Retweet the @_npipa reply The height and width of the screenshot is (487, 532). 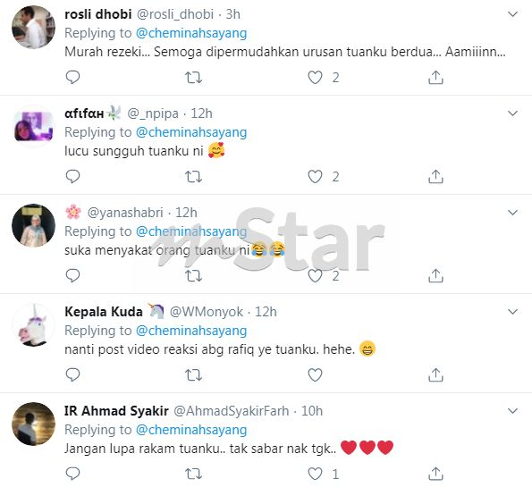click(193, 177)
